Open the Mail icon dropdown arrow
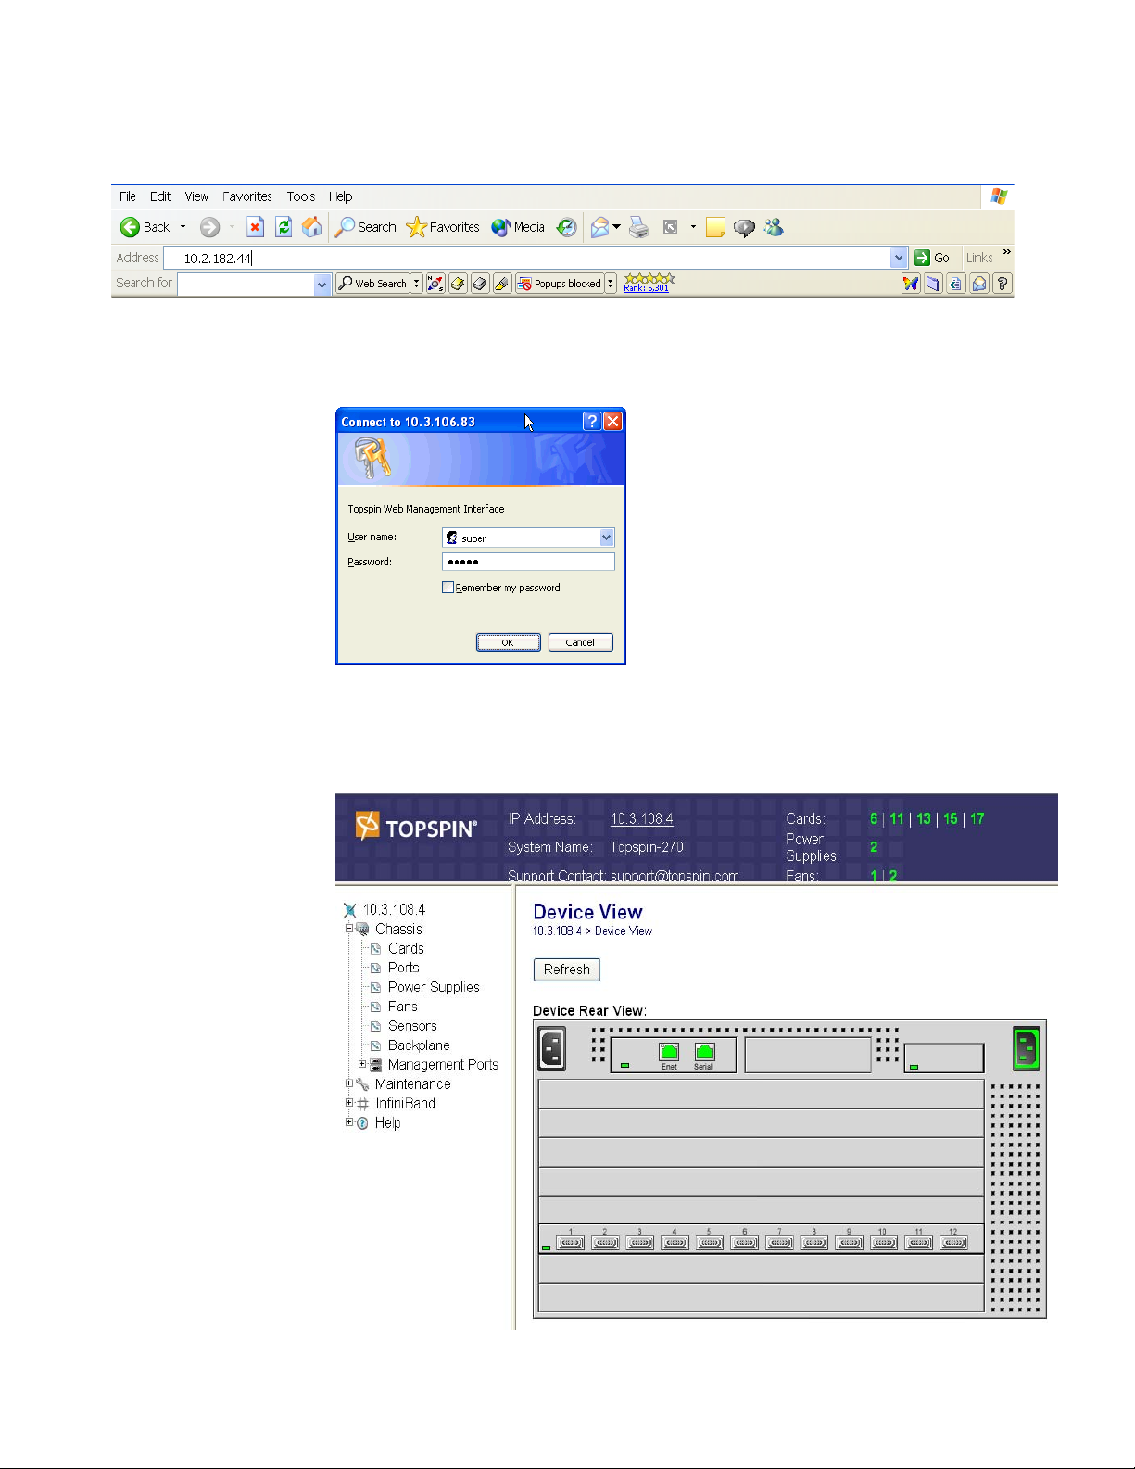Screen dimensions: 1135x1469 point(616,227)
